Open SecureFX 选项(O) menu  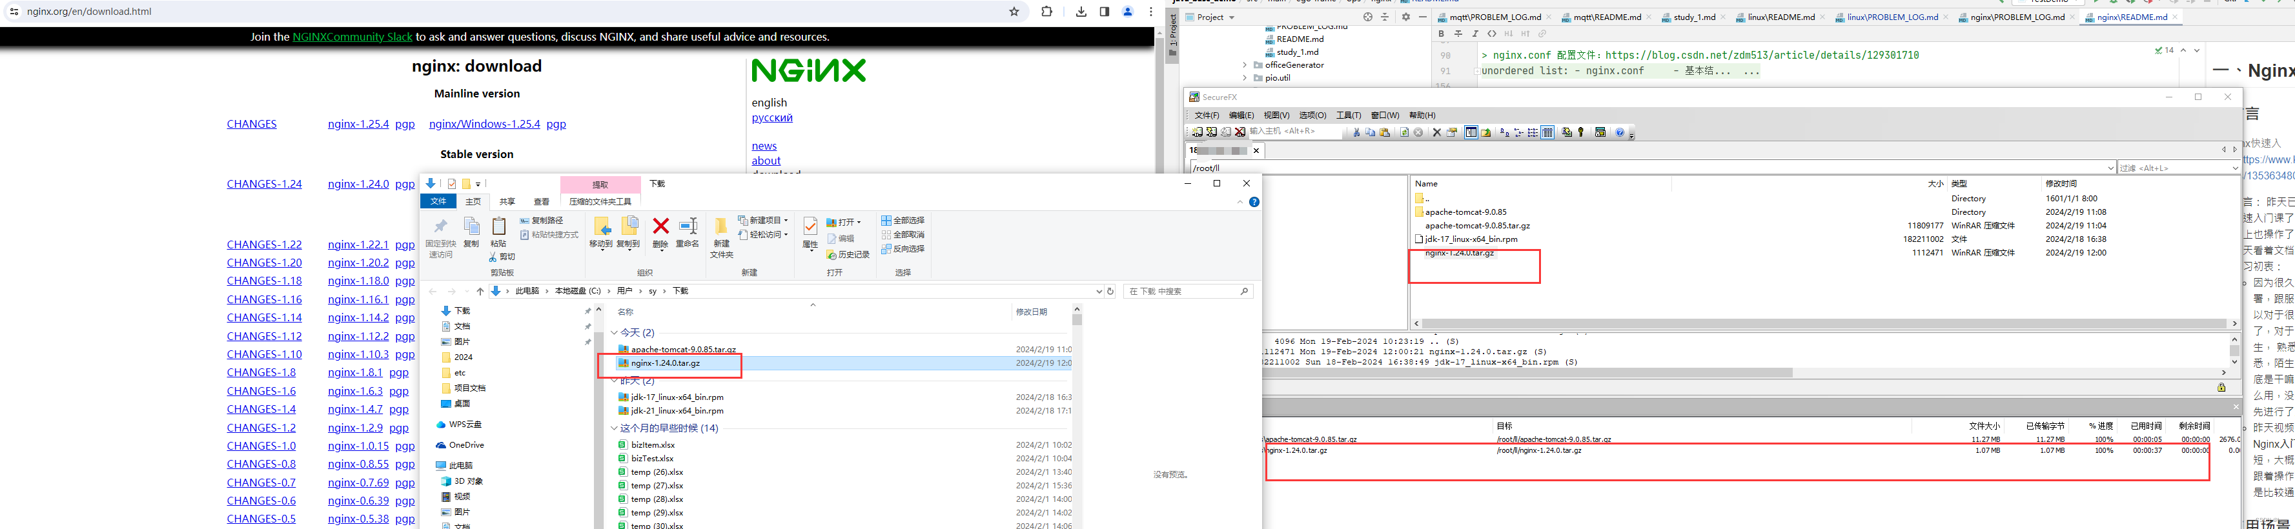[1312, 115]
